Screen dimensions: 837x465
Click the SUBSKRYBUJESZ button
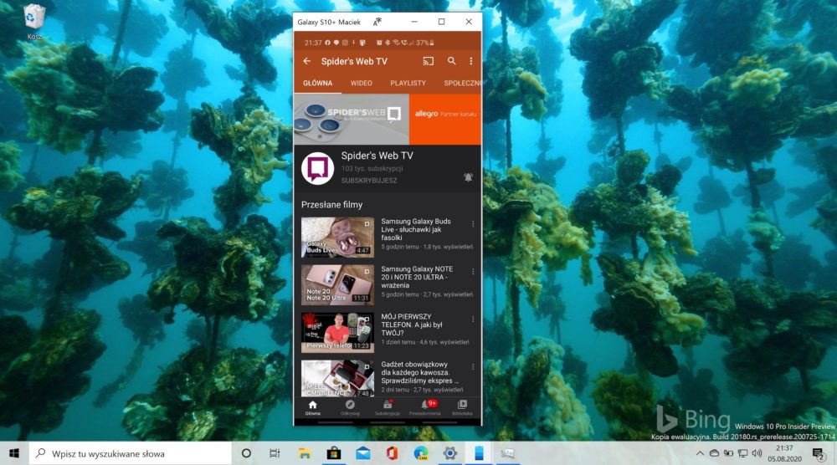pos(369,181)
